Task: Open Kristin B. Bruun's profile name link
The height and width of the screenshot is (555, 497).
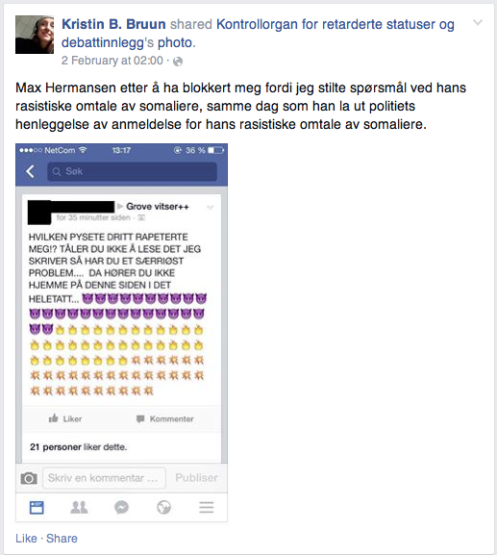Action: [x=113, y=24]
